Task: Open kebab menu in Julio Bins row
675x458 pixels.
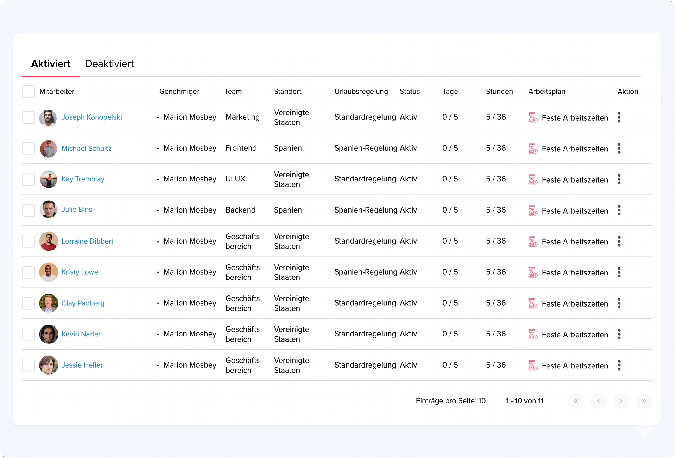Action: click(x=619, y=210)
